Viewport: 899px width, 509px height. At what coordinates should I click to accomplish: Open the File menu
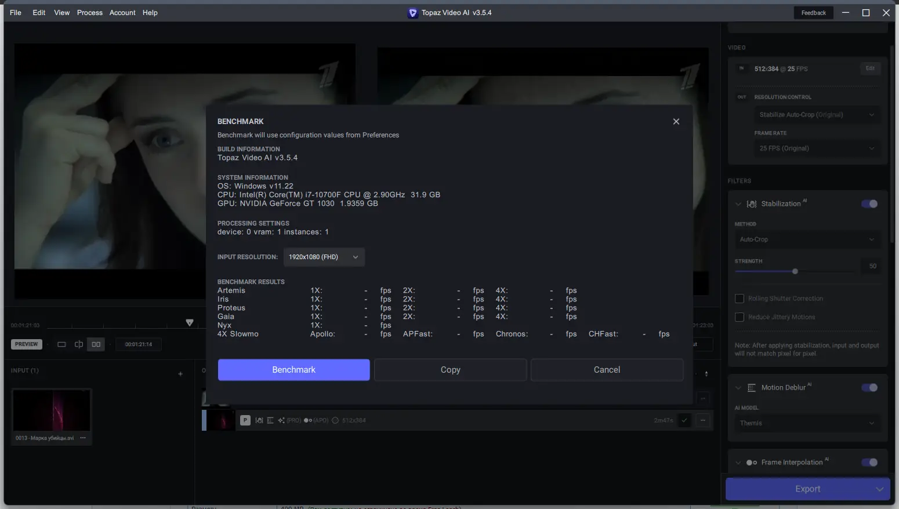coord(16,13)
